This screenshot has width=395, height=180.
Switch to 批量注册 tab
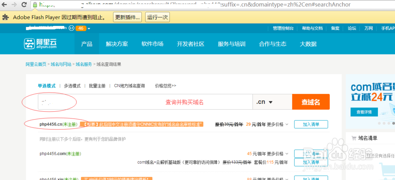click(97, 86)
